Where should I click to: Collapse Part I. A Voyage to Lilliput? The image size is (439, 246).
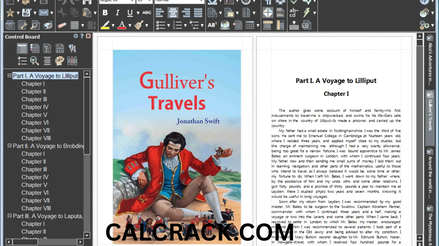10,76
